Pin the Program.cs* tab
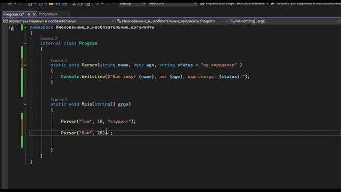 pyautogui.click(x=28, y=14)
